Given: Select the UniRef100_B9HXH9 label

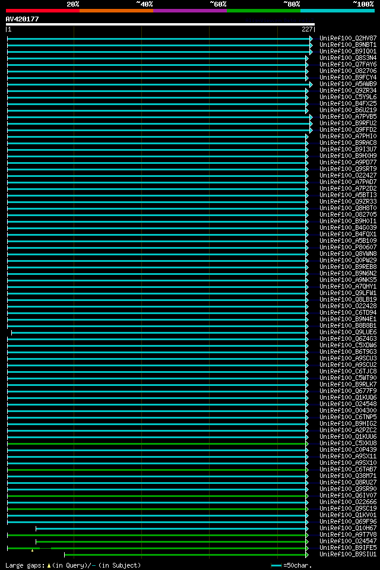Looking at the screenshot, I should click(348, 156).
